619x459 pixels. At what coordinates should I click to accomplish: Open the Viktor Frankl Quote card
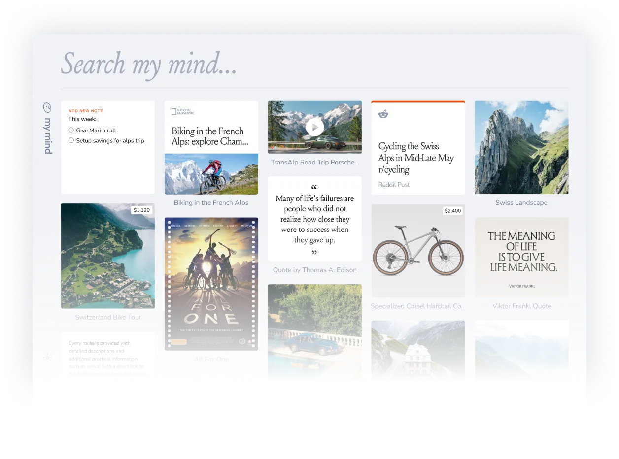pyautogui.click(x=521, y=257)
